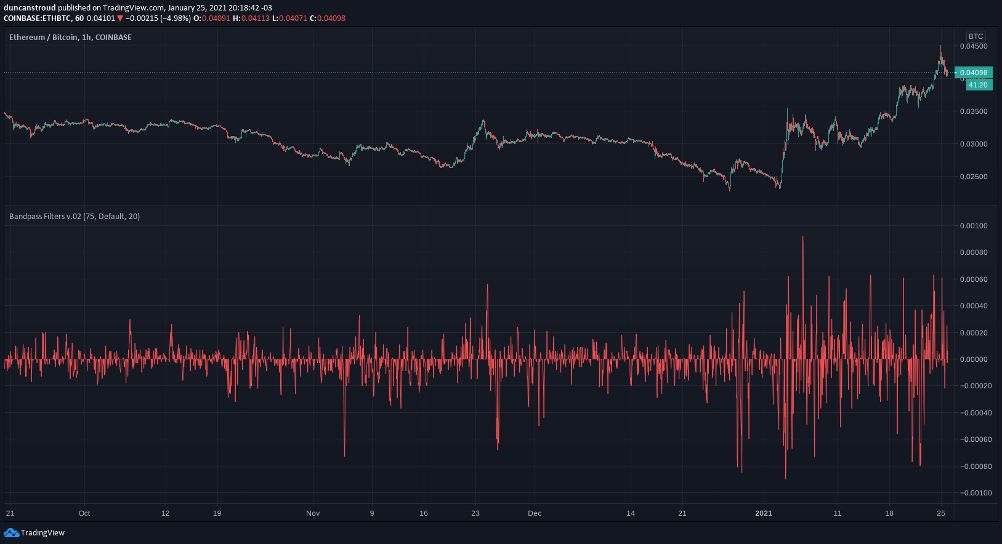Click the 0.00100 indicator axis label
The width and height of the screenshot is (1002, 544).
(x=974, y=226)
